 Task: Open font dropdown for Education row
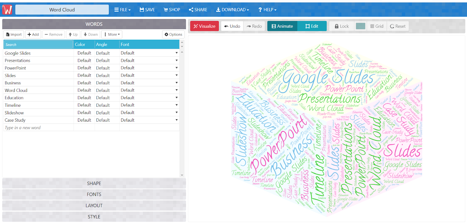coord(177,98)
